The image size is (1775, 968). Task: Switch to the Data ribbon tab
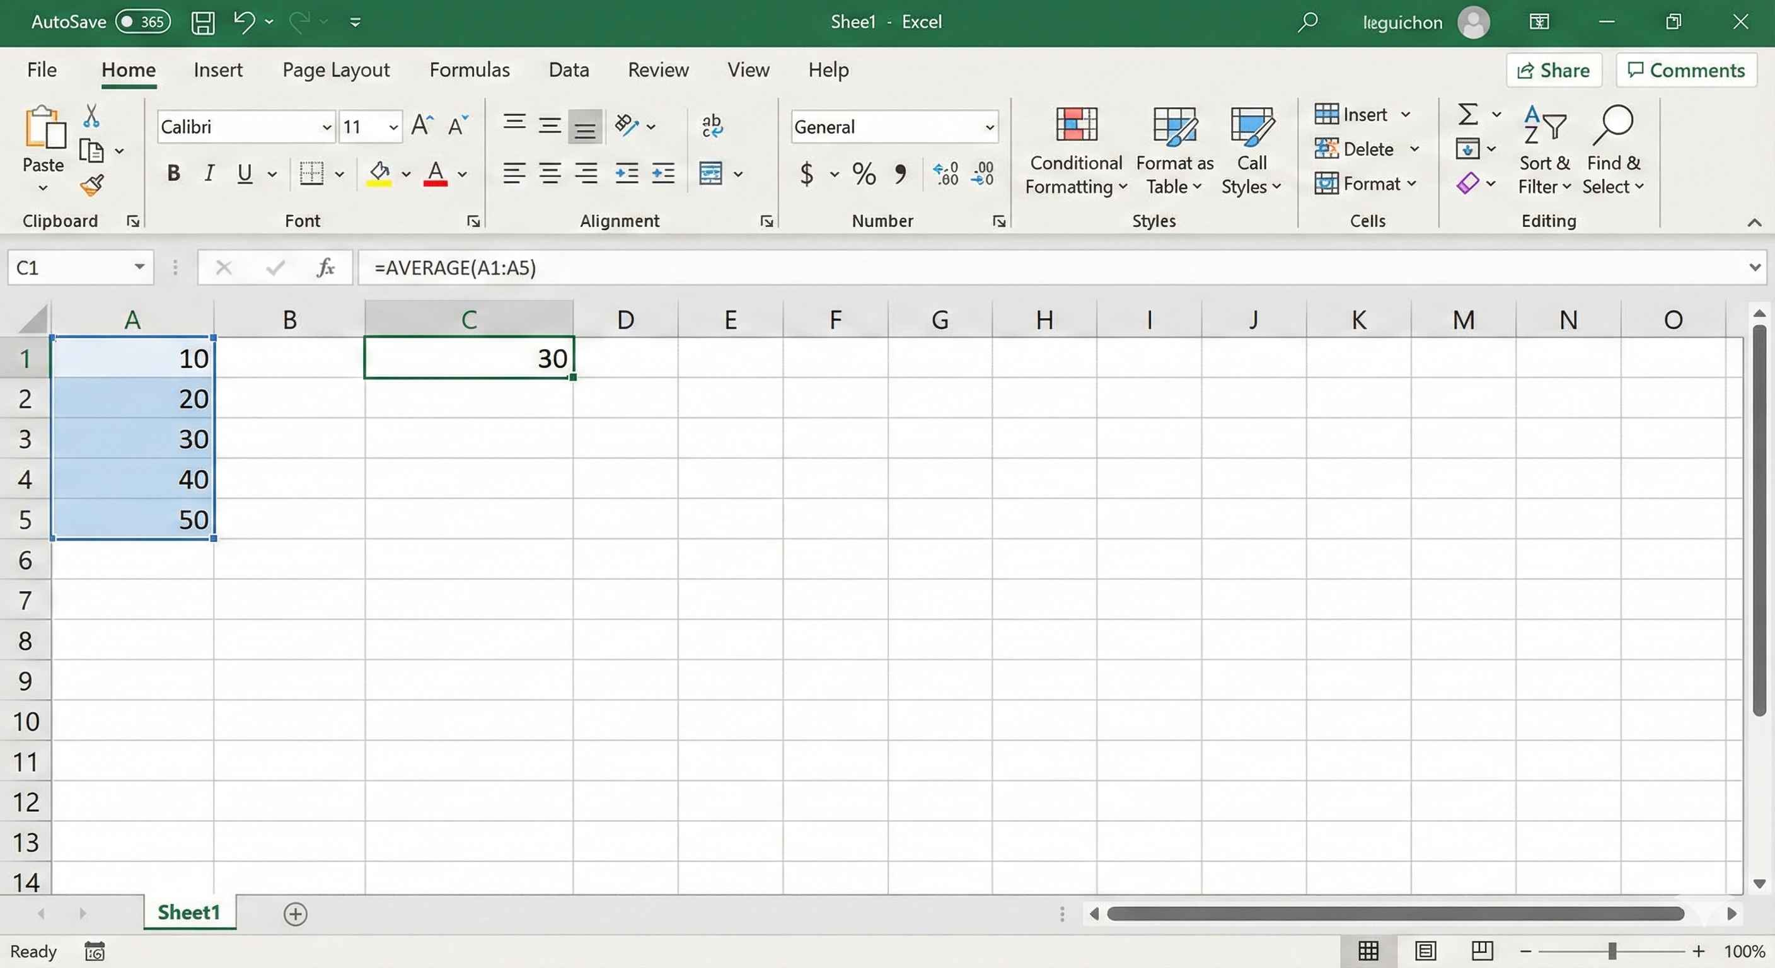point(569,69)
